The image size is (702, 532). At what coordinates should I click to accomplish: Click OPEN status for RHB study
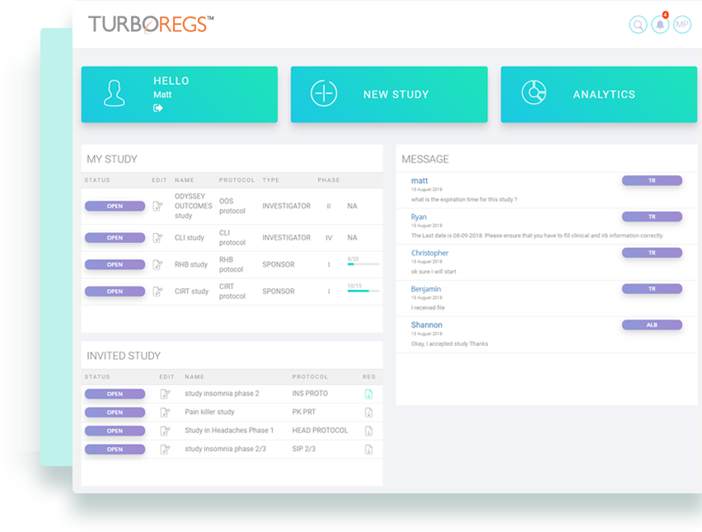tap(115, 264)
